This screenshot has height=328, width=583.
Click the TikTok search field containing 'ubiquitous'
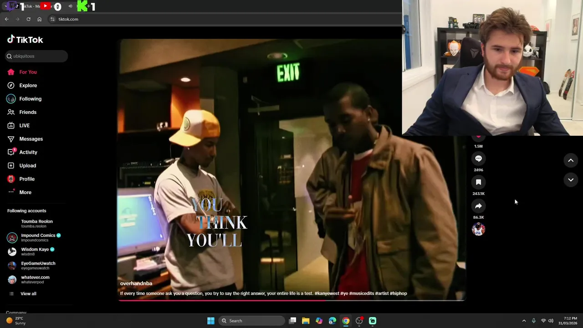[36, 56]
